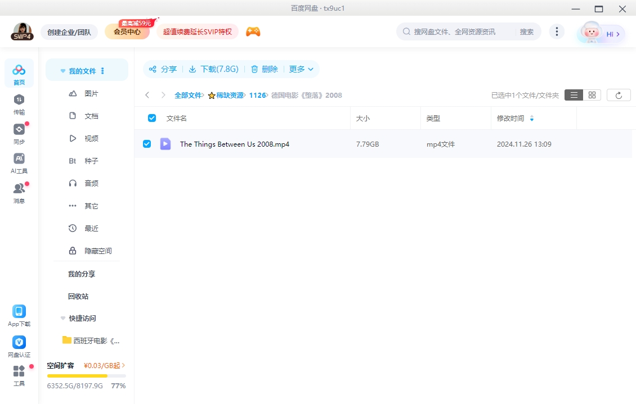The image size is (636, 404).
Task: Collapse the 我的文件 tree section
Action: click(x=63, y=71)
